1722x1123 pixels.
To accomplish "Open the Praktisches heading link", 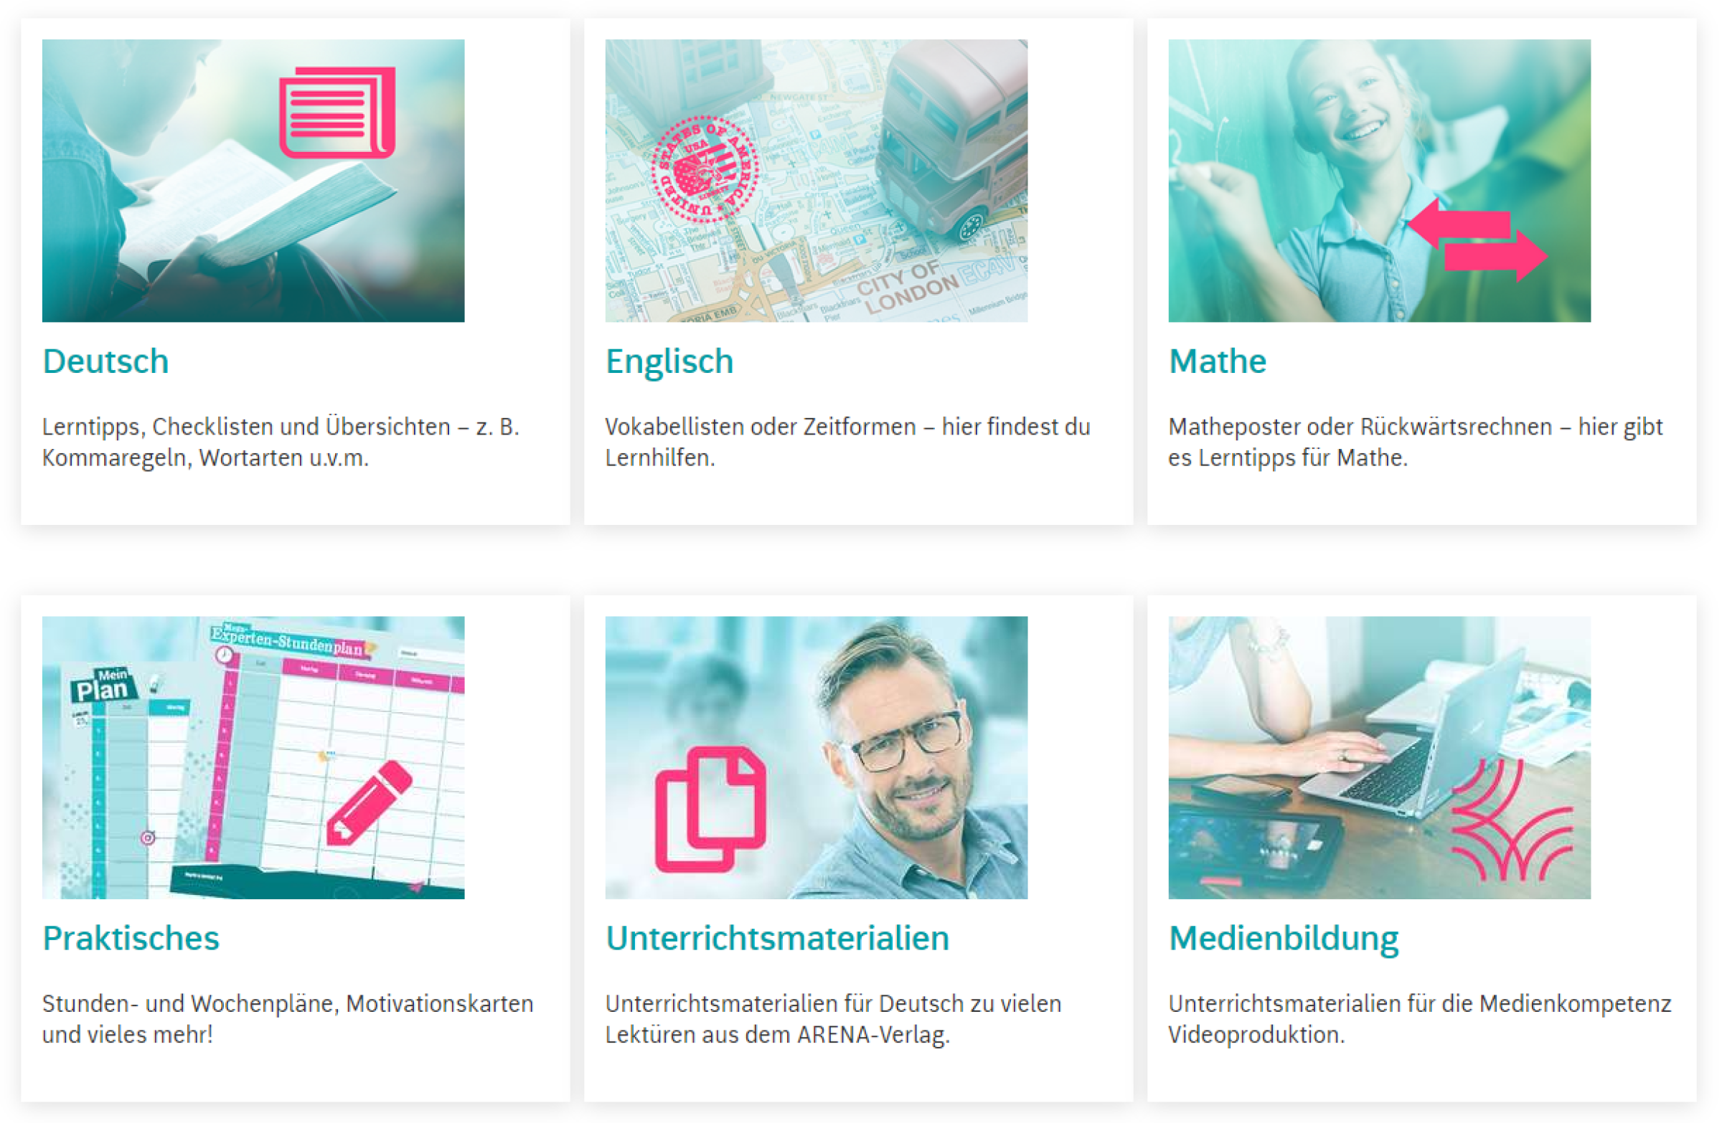I will 131,939.
